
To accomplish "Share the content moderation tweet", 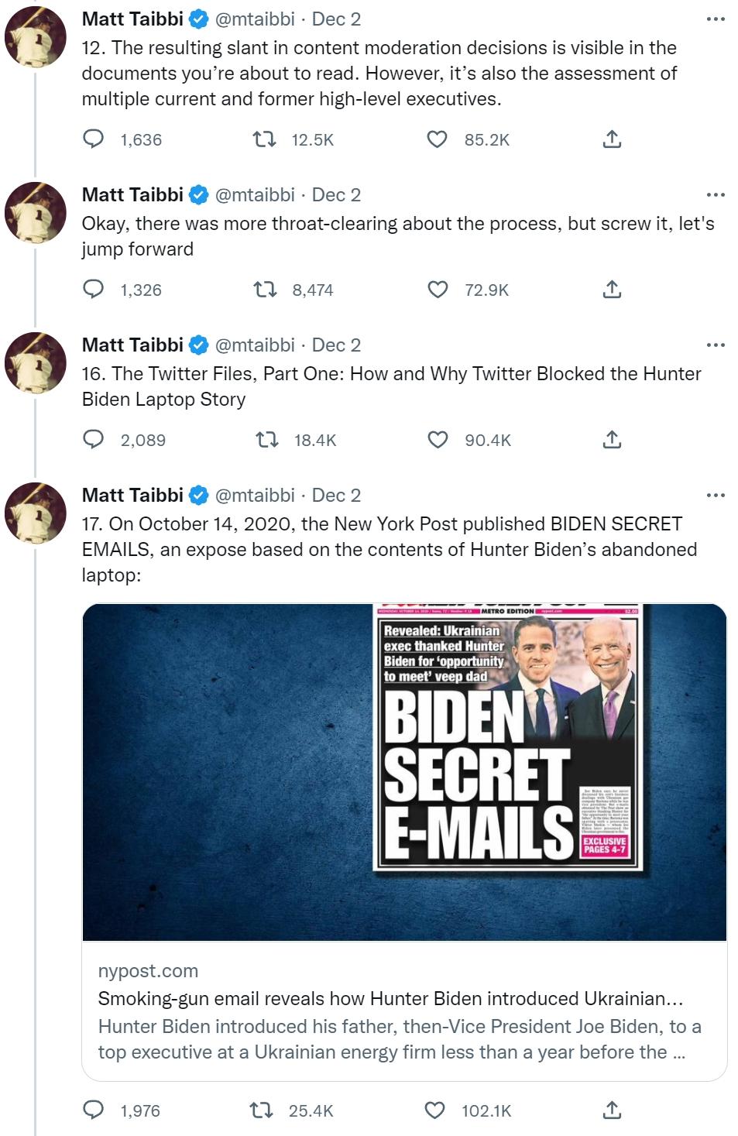I will click(x=613, y=140).
